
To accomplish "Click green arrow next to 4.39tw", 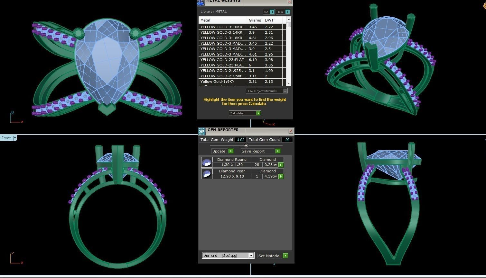I will pos(281,177).
